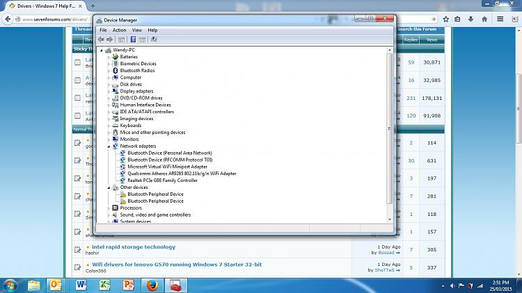
Task: Click the volume speaker tray icon
Action: (452, 285)
